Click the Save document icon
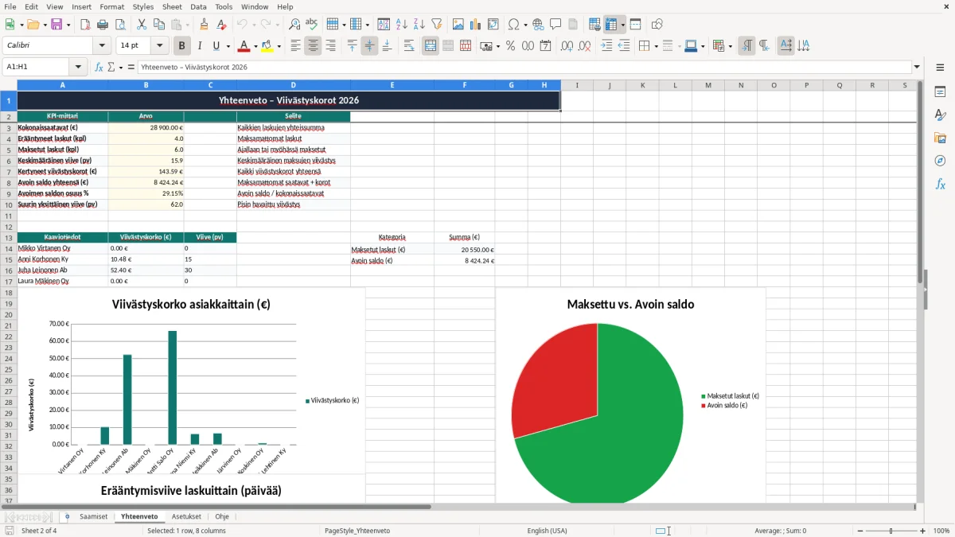 (57, 25)
